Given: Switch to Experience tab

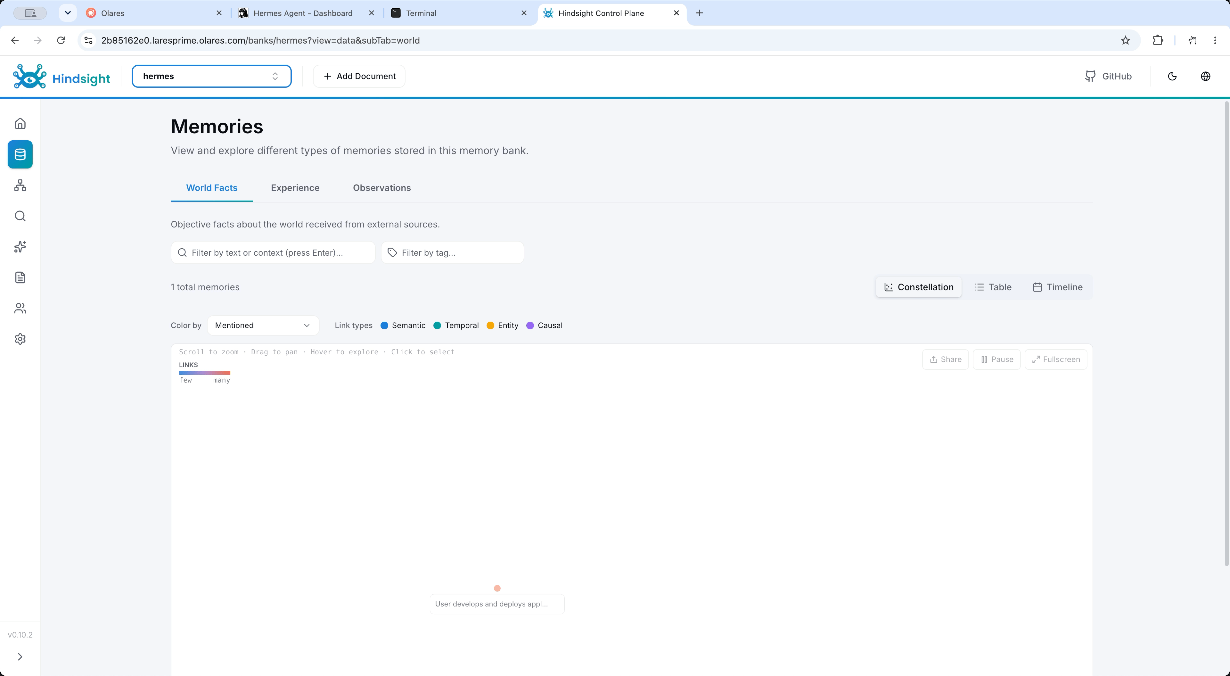Looking at the screenshot, I should (x=295, y=188).
